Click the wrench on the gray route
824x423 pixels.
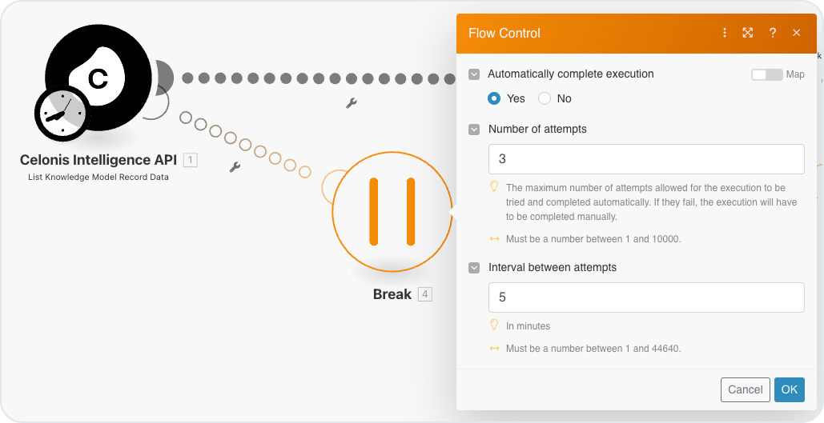click(351, 103)
